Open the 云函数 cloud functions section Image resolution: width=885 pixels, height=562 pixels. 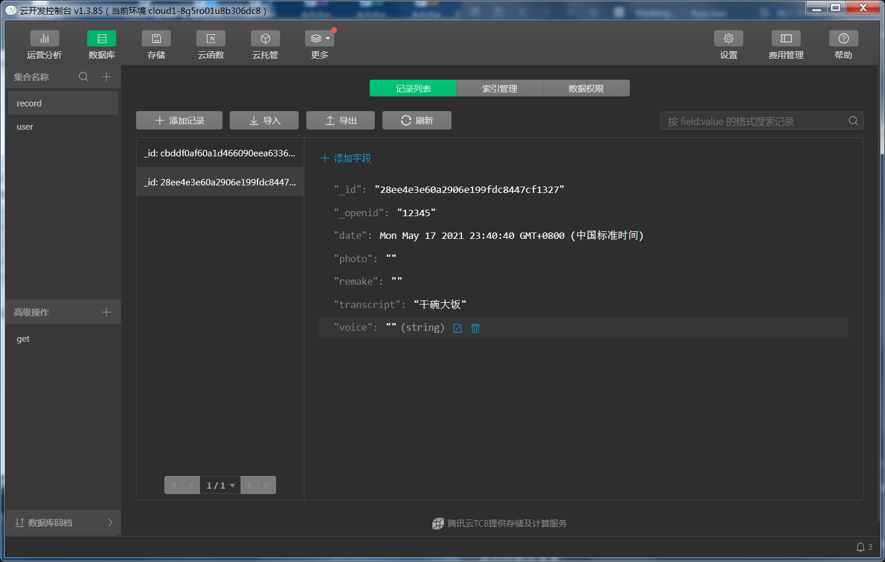point(211,45)
